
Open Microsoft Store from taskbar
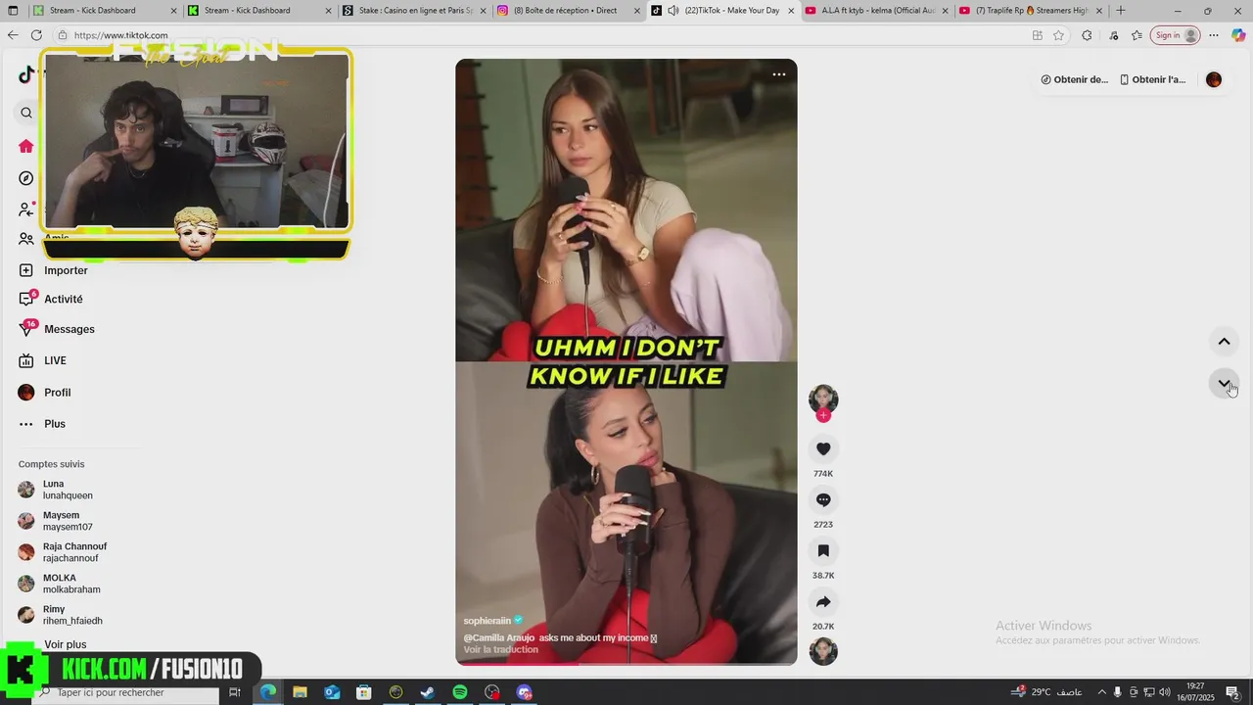tap(363, 692)
